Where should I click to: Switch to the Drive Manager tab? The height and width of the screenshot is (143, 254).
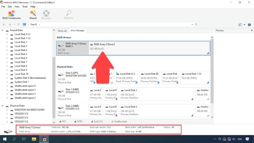(x=78, y=30)
